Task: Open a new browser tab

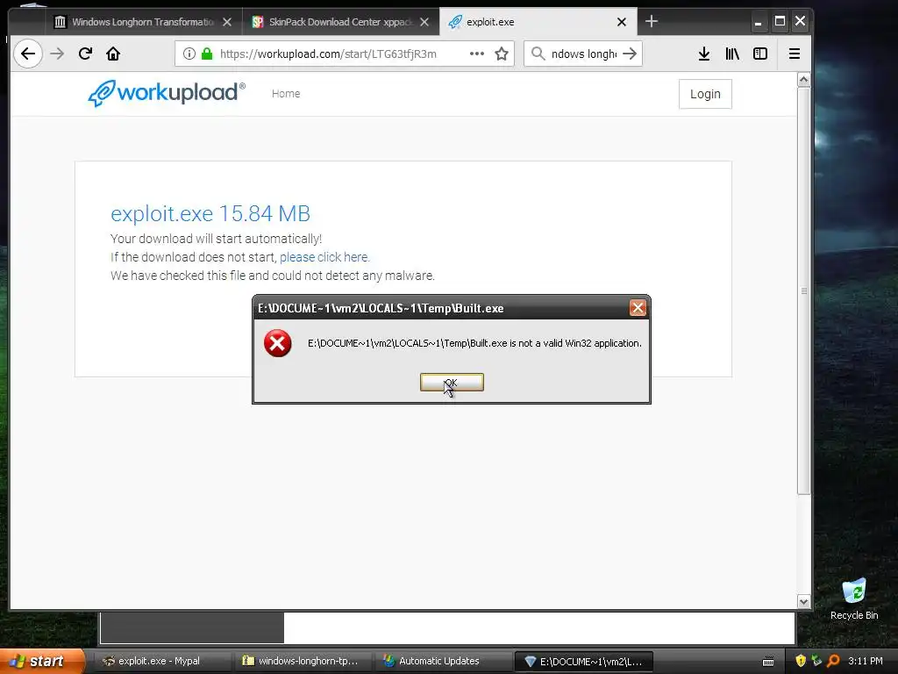Action: tap(652, 22)
